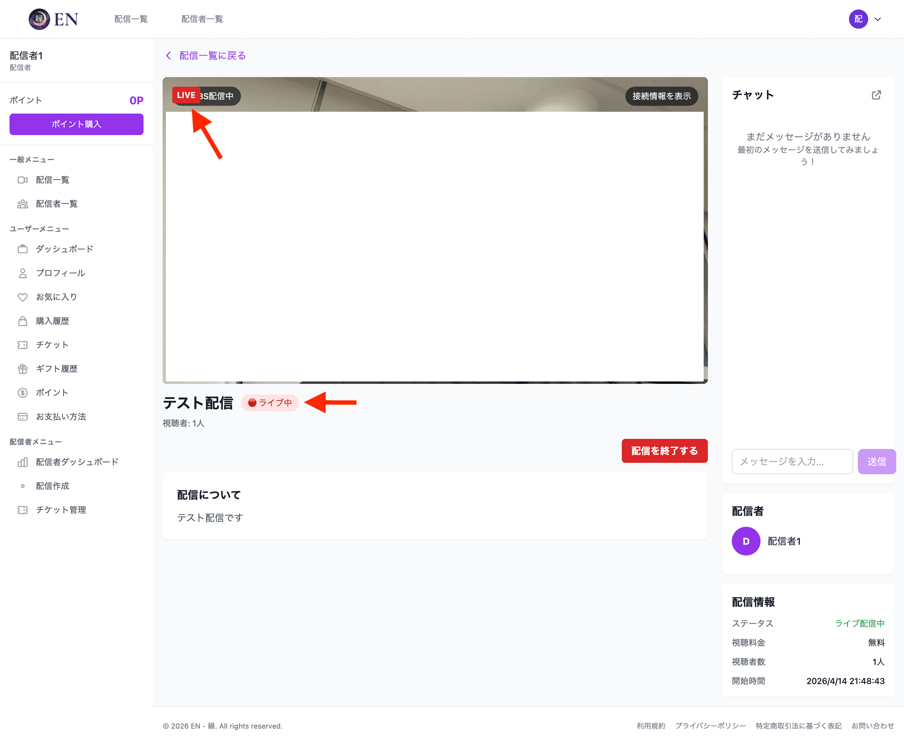Click the shopping bag icon for 購入履歴
904x745 pixels.
[23, 321]
